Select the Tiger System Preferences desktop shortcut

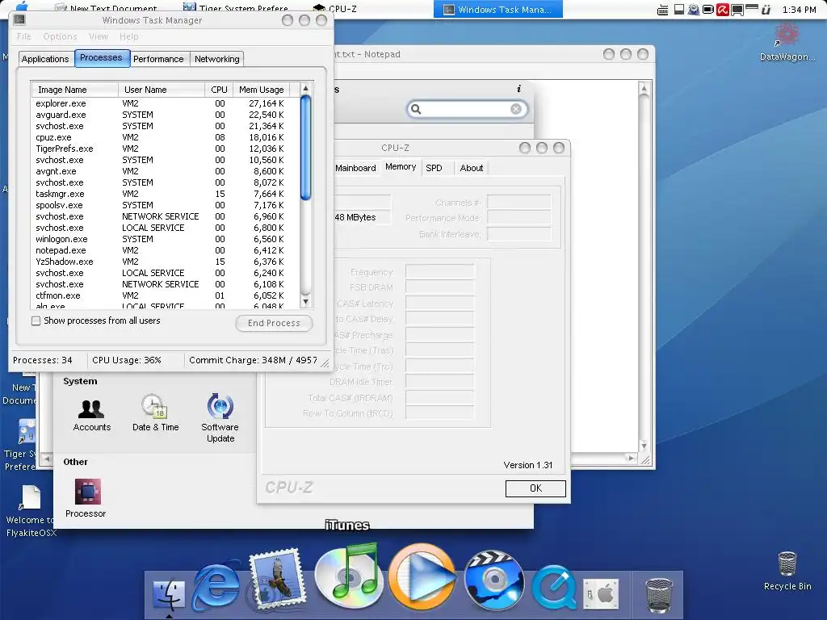(x=21, y=446)
